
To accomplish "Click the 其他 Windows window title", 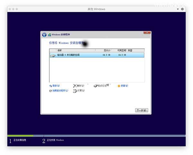I will (x=96, y=9).
